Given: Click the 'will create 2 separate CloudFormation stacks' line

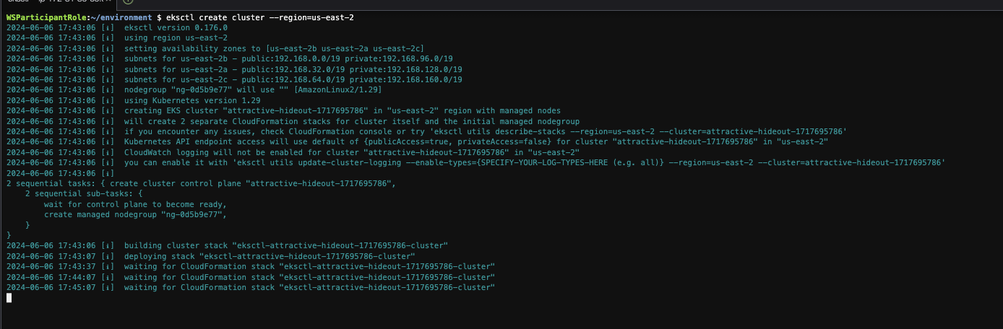Looking at the screenshot, I should tap(293, 121).
